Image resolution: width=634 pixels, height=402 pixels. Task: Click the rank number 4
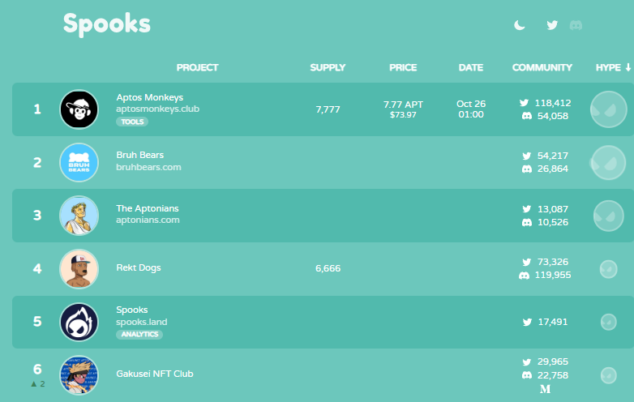pyautogui.click(x=37, y=268)
